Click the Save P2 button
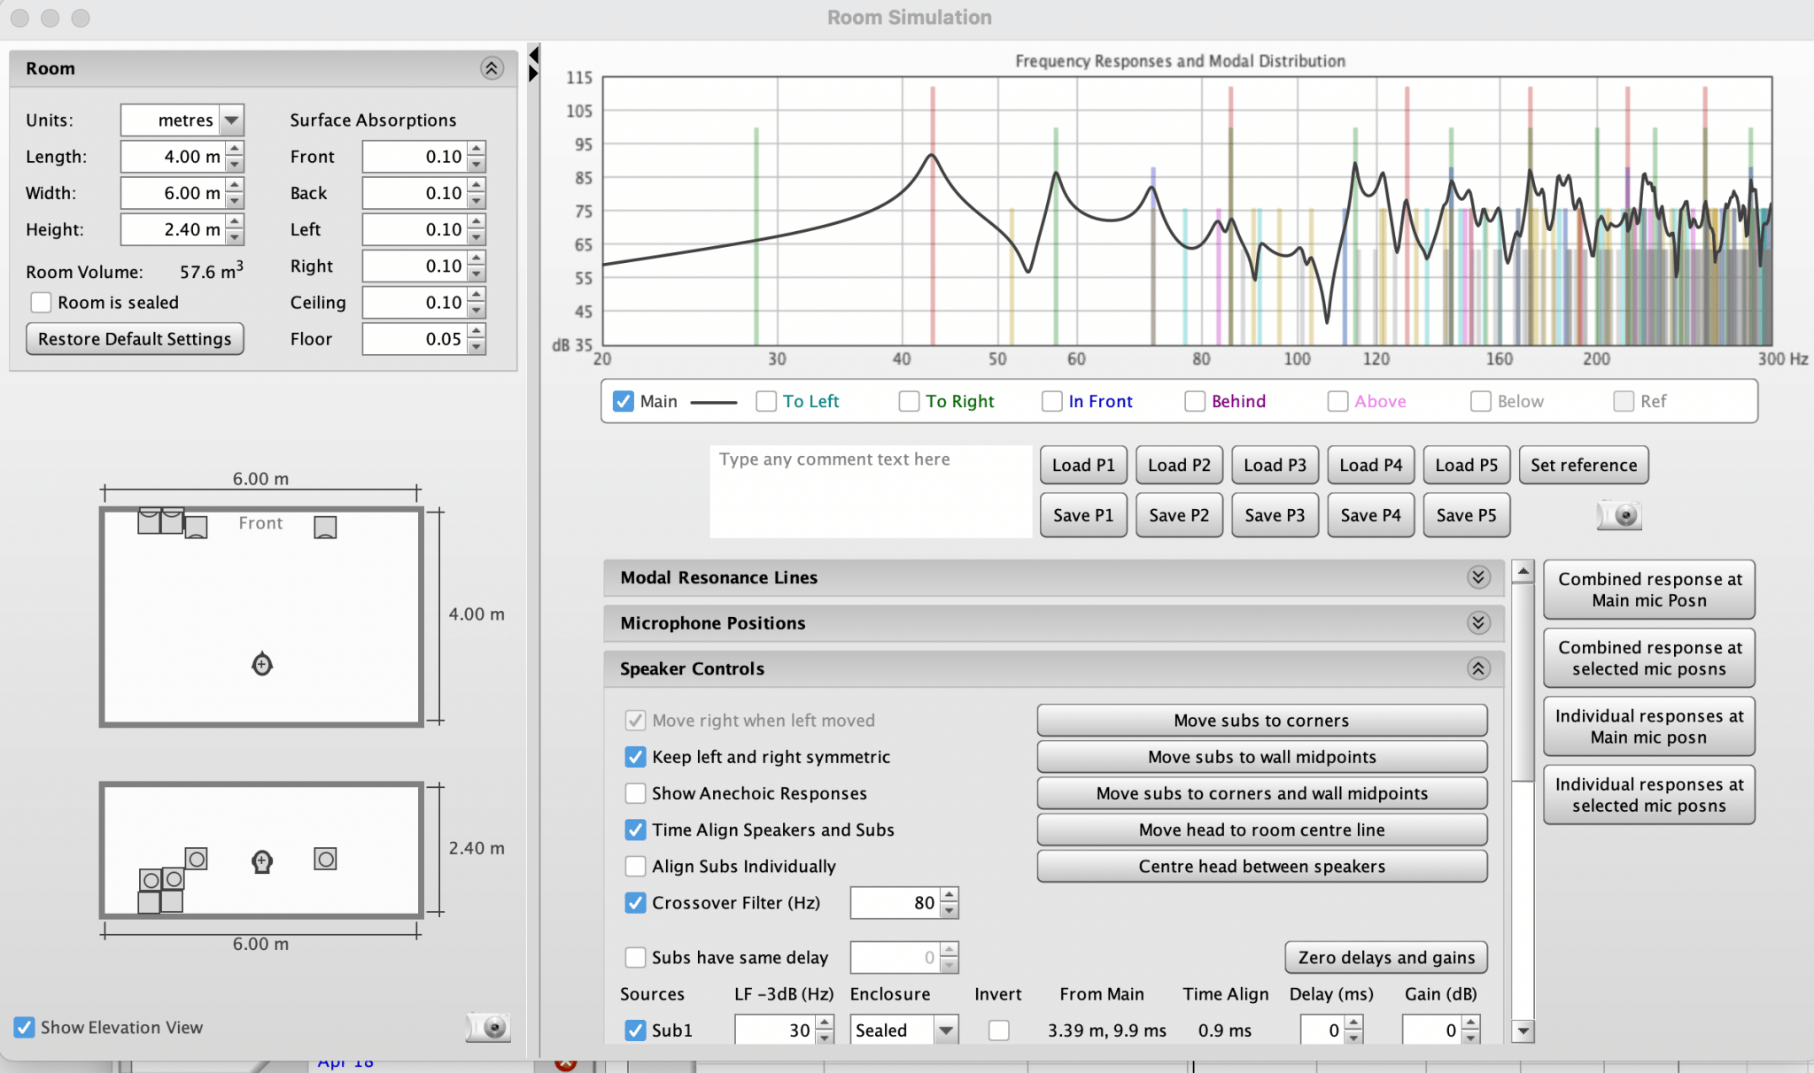This screenshot has height=1073, width=1814. [x=1179, y=515]
